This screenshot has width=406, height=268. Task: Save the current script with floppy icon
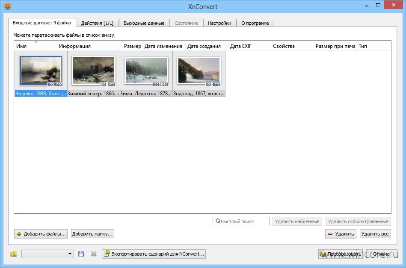point(81,254)
